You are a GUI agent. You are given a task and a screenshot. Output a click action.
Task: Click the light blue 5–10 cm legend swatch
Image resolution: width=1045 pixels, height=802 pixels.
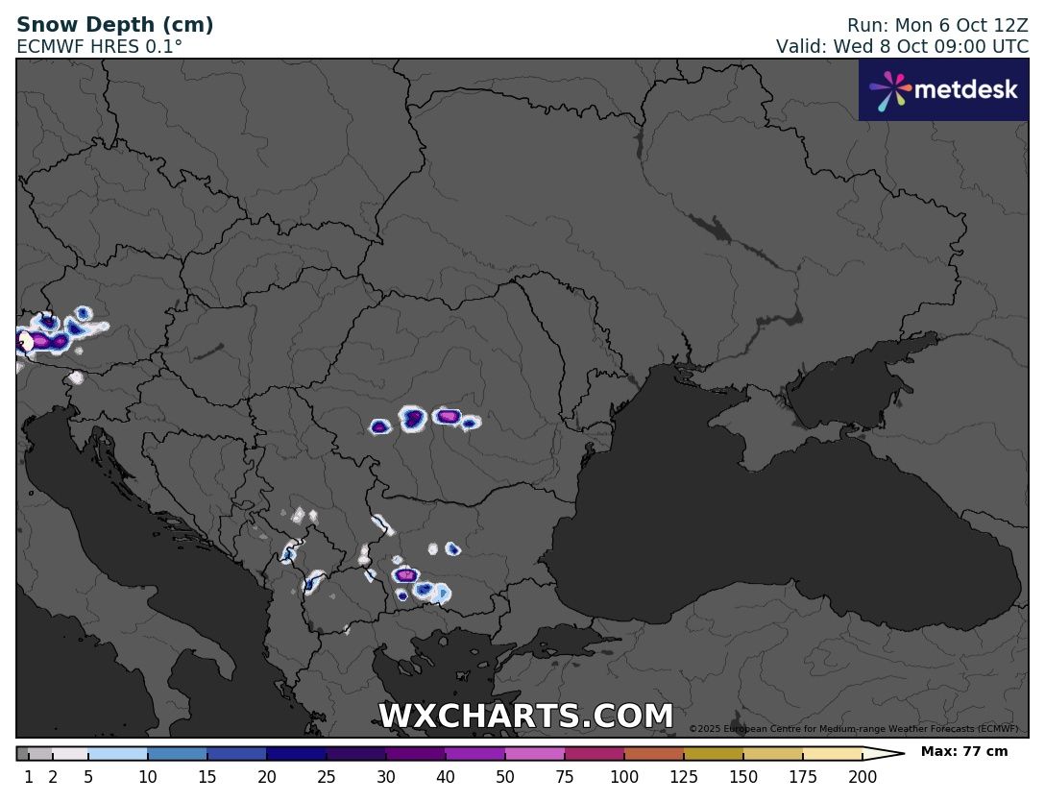click(117, 754)
